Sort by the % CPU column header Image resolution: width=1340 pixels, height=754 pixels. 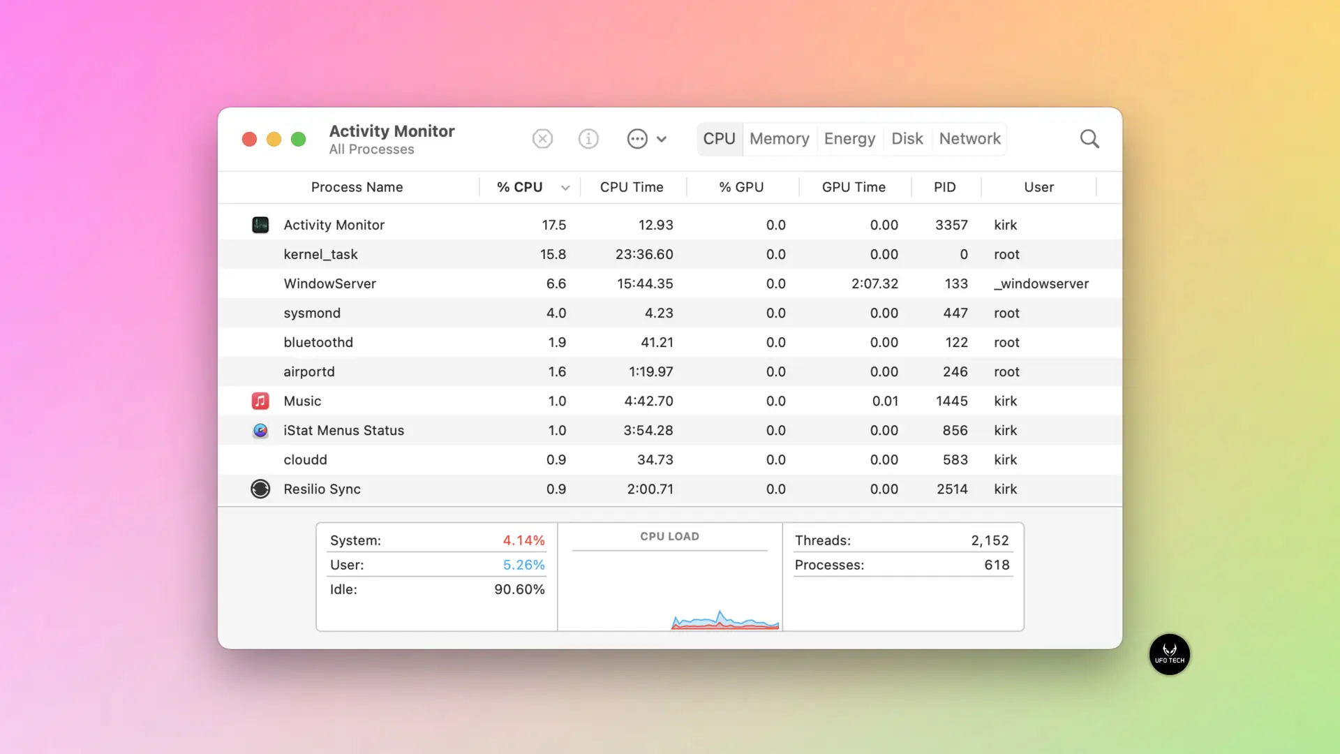coord(520,187)
